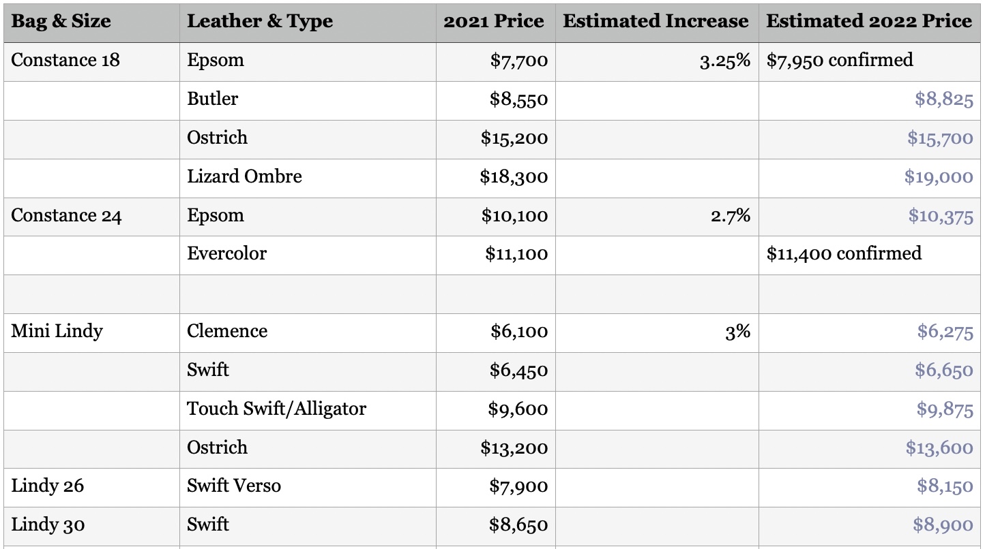
Task: Select the "Touch Swift/Alligator" cell
Action: coord(276,409)
